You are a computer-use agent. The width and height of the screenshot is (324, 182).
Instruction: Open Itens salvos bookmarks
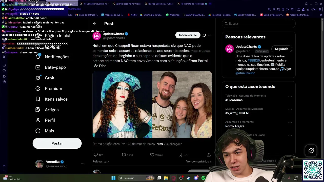click(x=56, y=99)
